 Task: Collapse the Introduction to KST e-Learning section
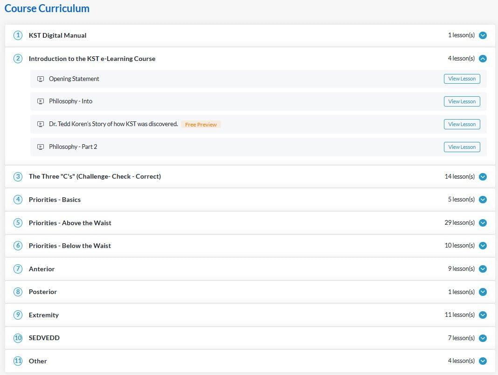[483, 59]
